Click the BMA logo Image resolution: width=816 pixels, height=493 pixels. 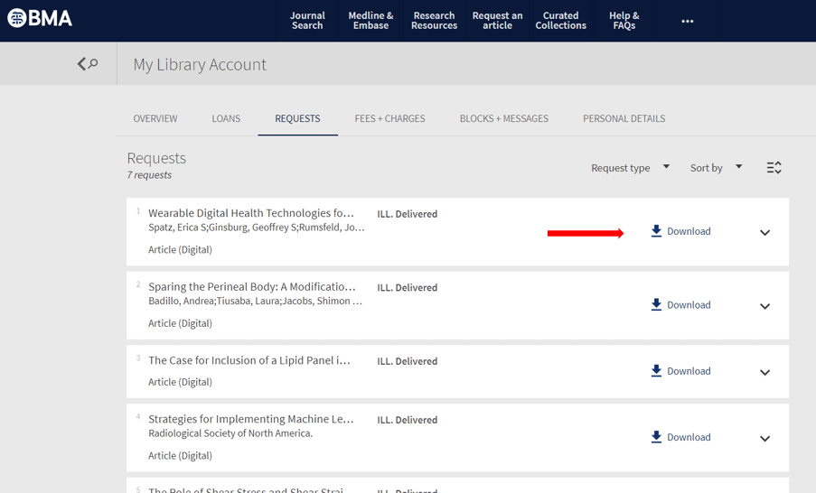point(40,19)
